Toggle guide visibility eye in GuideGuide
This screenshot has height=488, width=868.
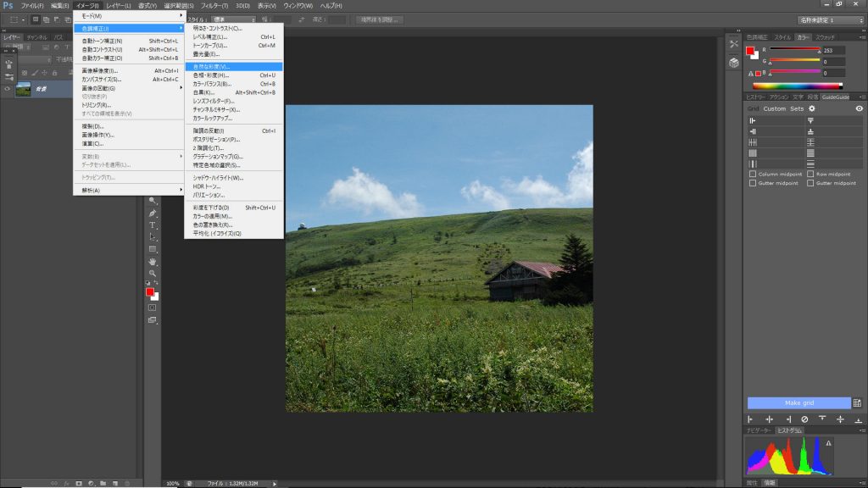pos(860,108)
